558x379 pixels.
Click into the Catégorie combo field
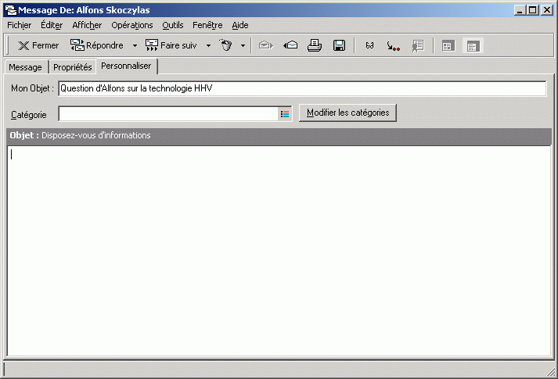pos(168,114)
